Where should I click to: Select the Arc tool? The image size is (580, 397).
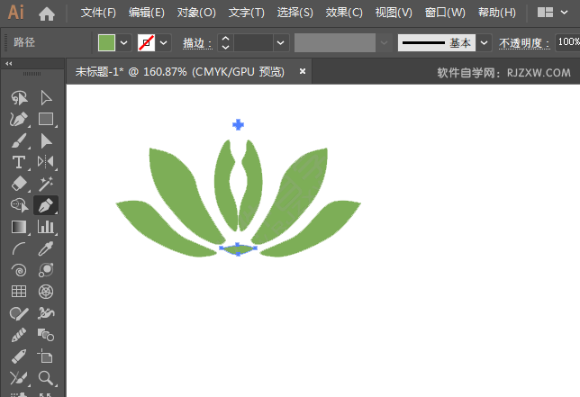(19, 248)
